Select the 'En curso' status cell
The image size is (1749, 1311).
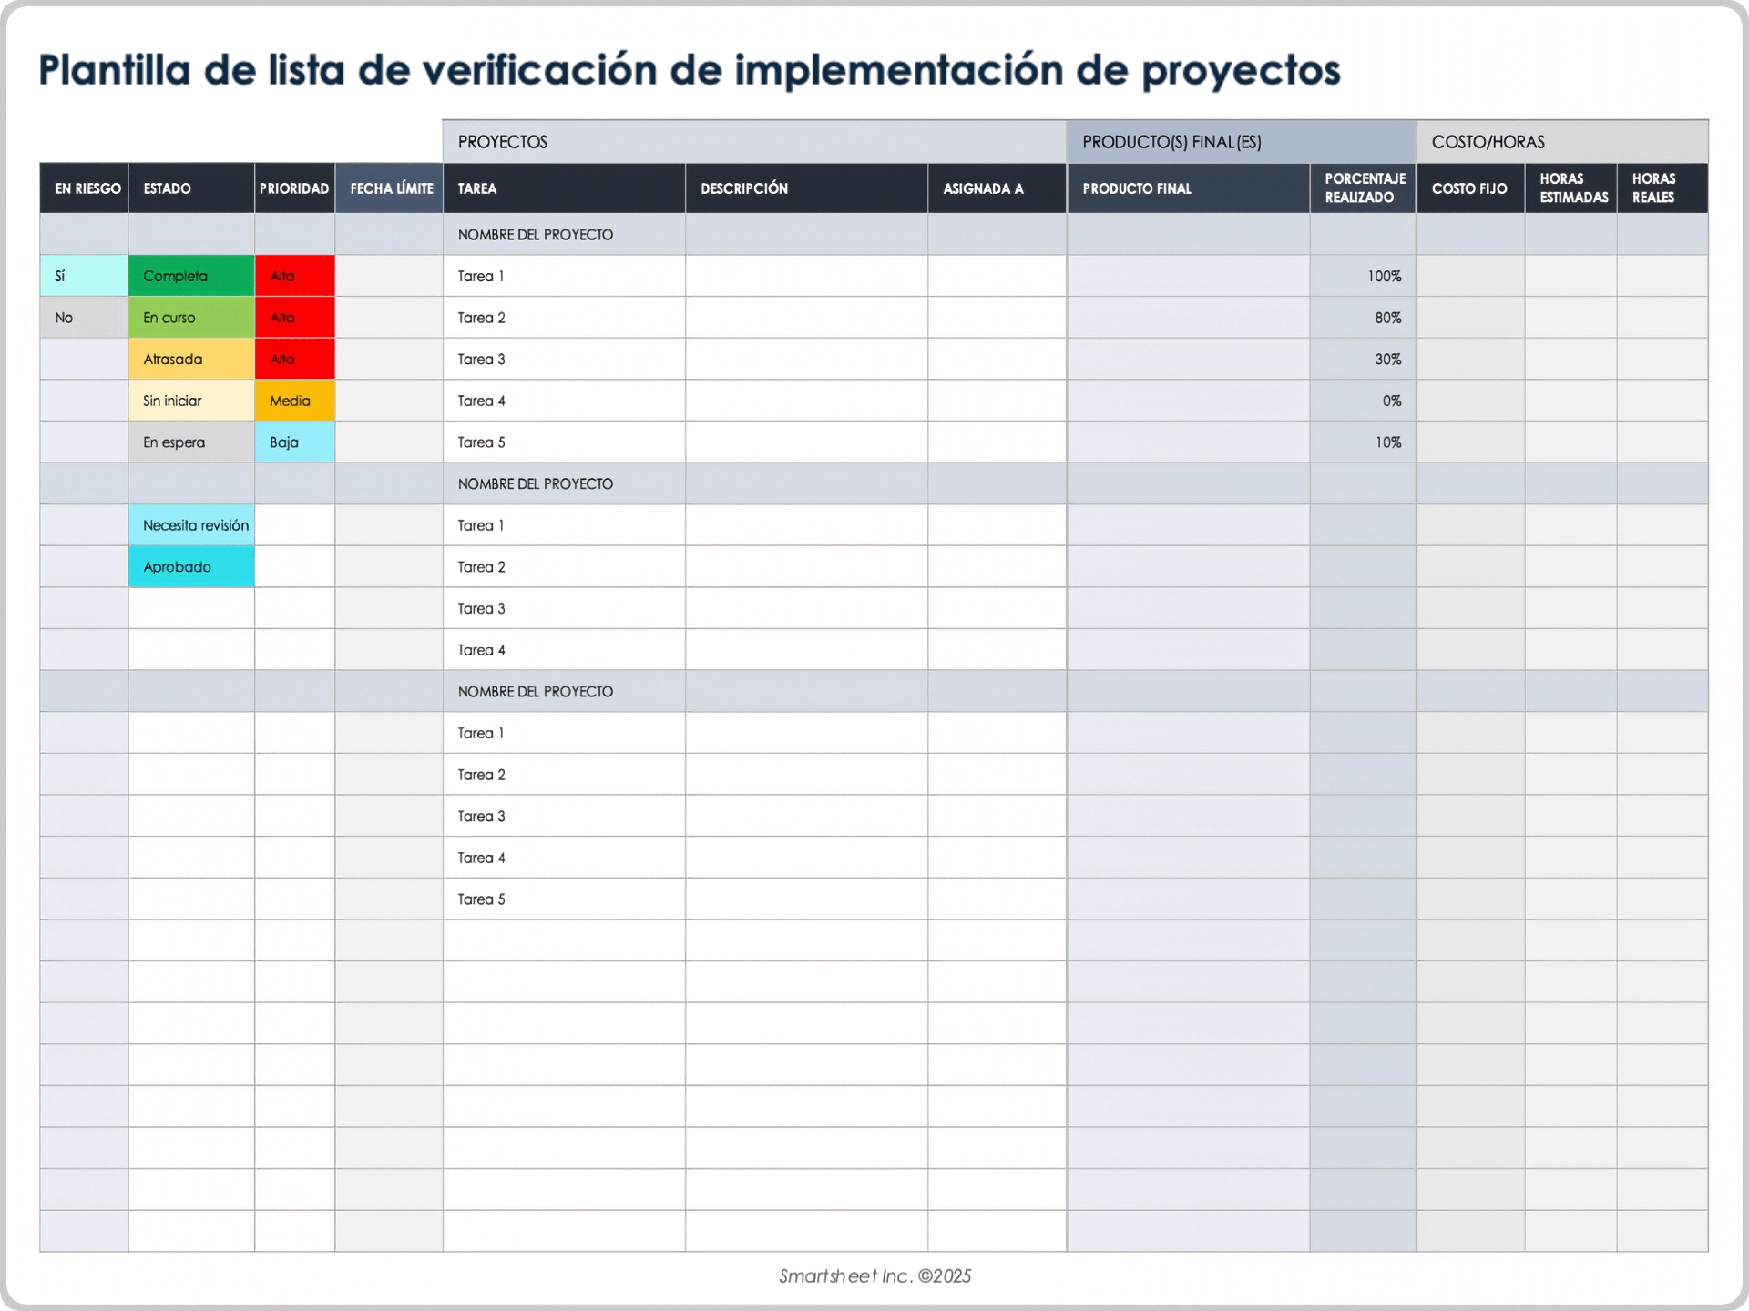click(190, 317)
